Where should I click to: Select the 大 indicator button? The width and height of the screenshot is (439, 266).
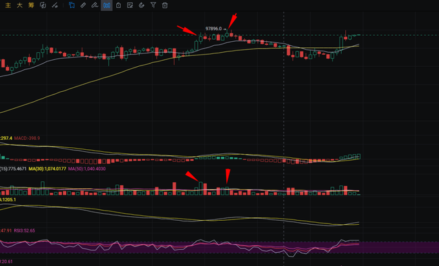point(20,5)
